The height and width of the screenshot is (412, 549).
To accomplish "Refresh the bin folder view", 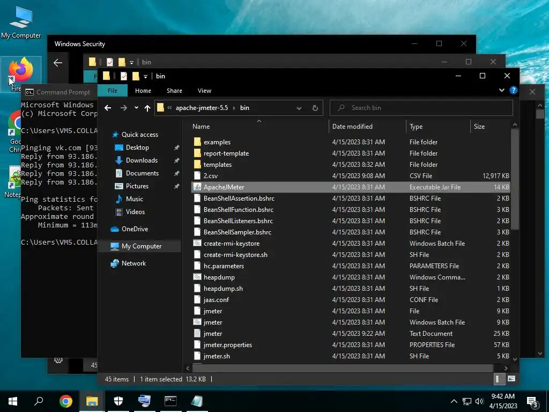I will point(315,108).
